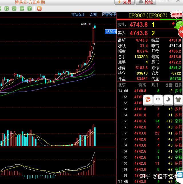Click the 点我加速 speed-up badge
The height and width of the screenshot is (184, 183).
[177, 15]
